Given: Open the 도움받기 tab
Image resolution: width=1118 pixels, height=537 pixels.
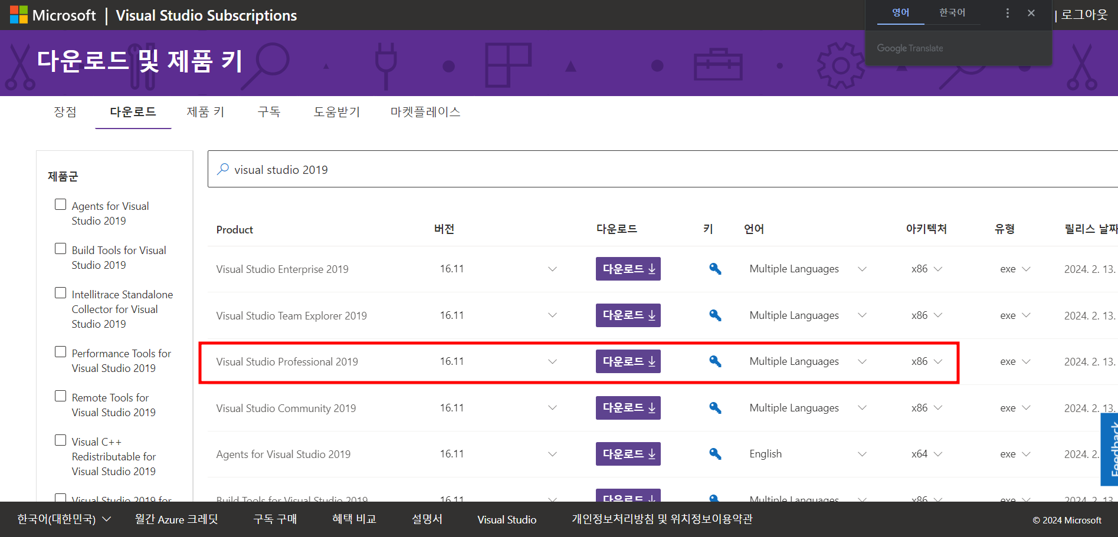Looking at the screenshot, I should [337, 111].
